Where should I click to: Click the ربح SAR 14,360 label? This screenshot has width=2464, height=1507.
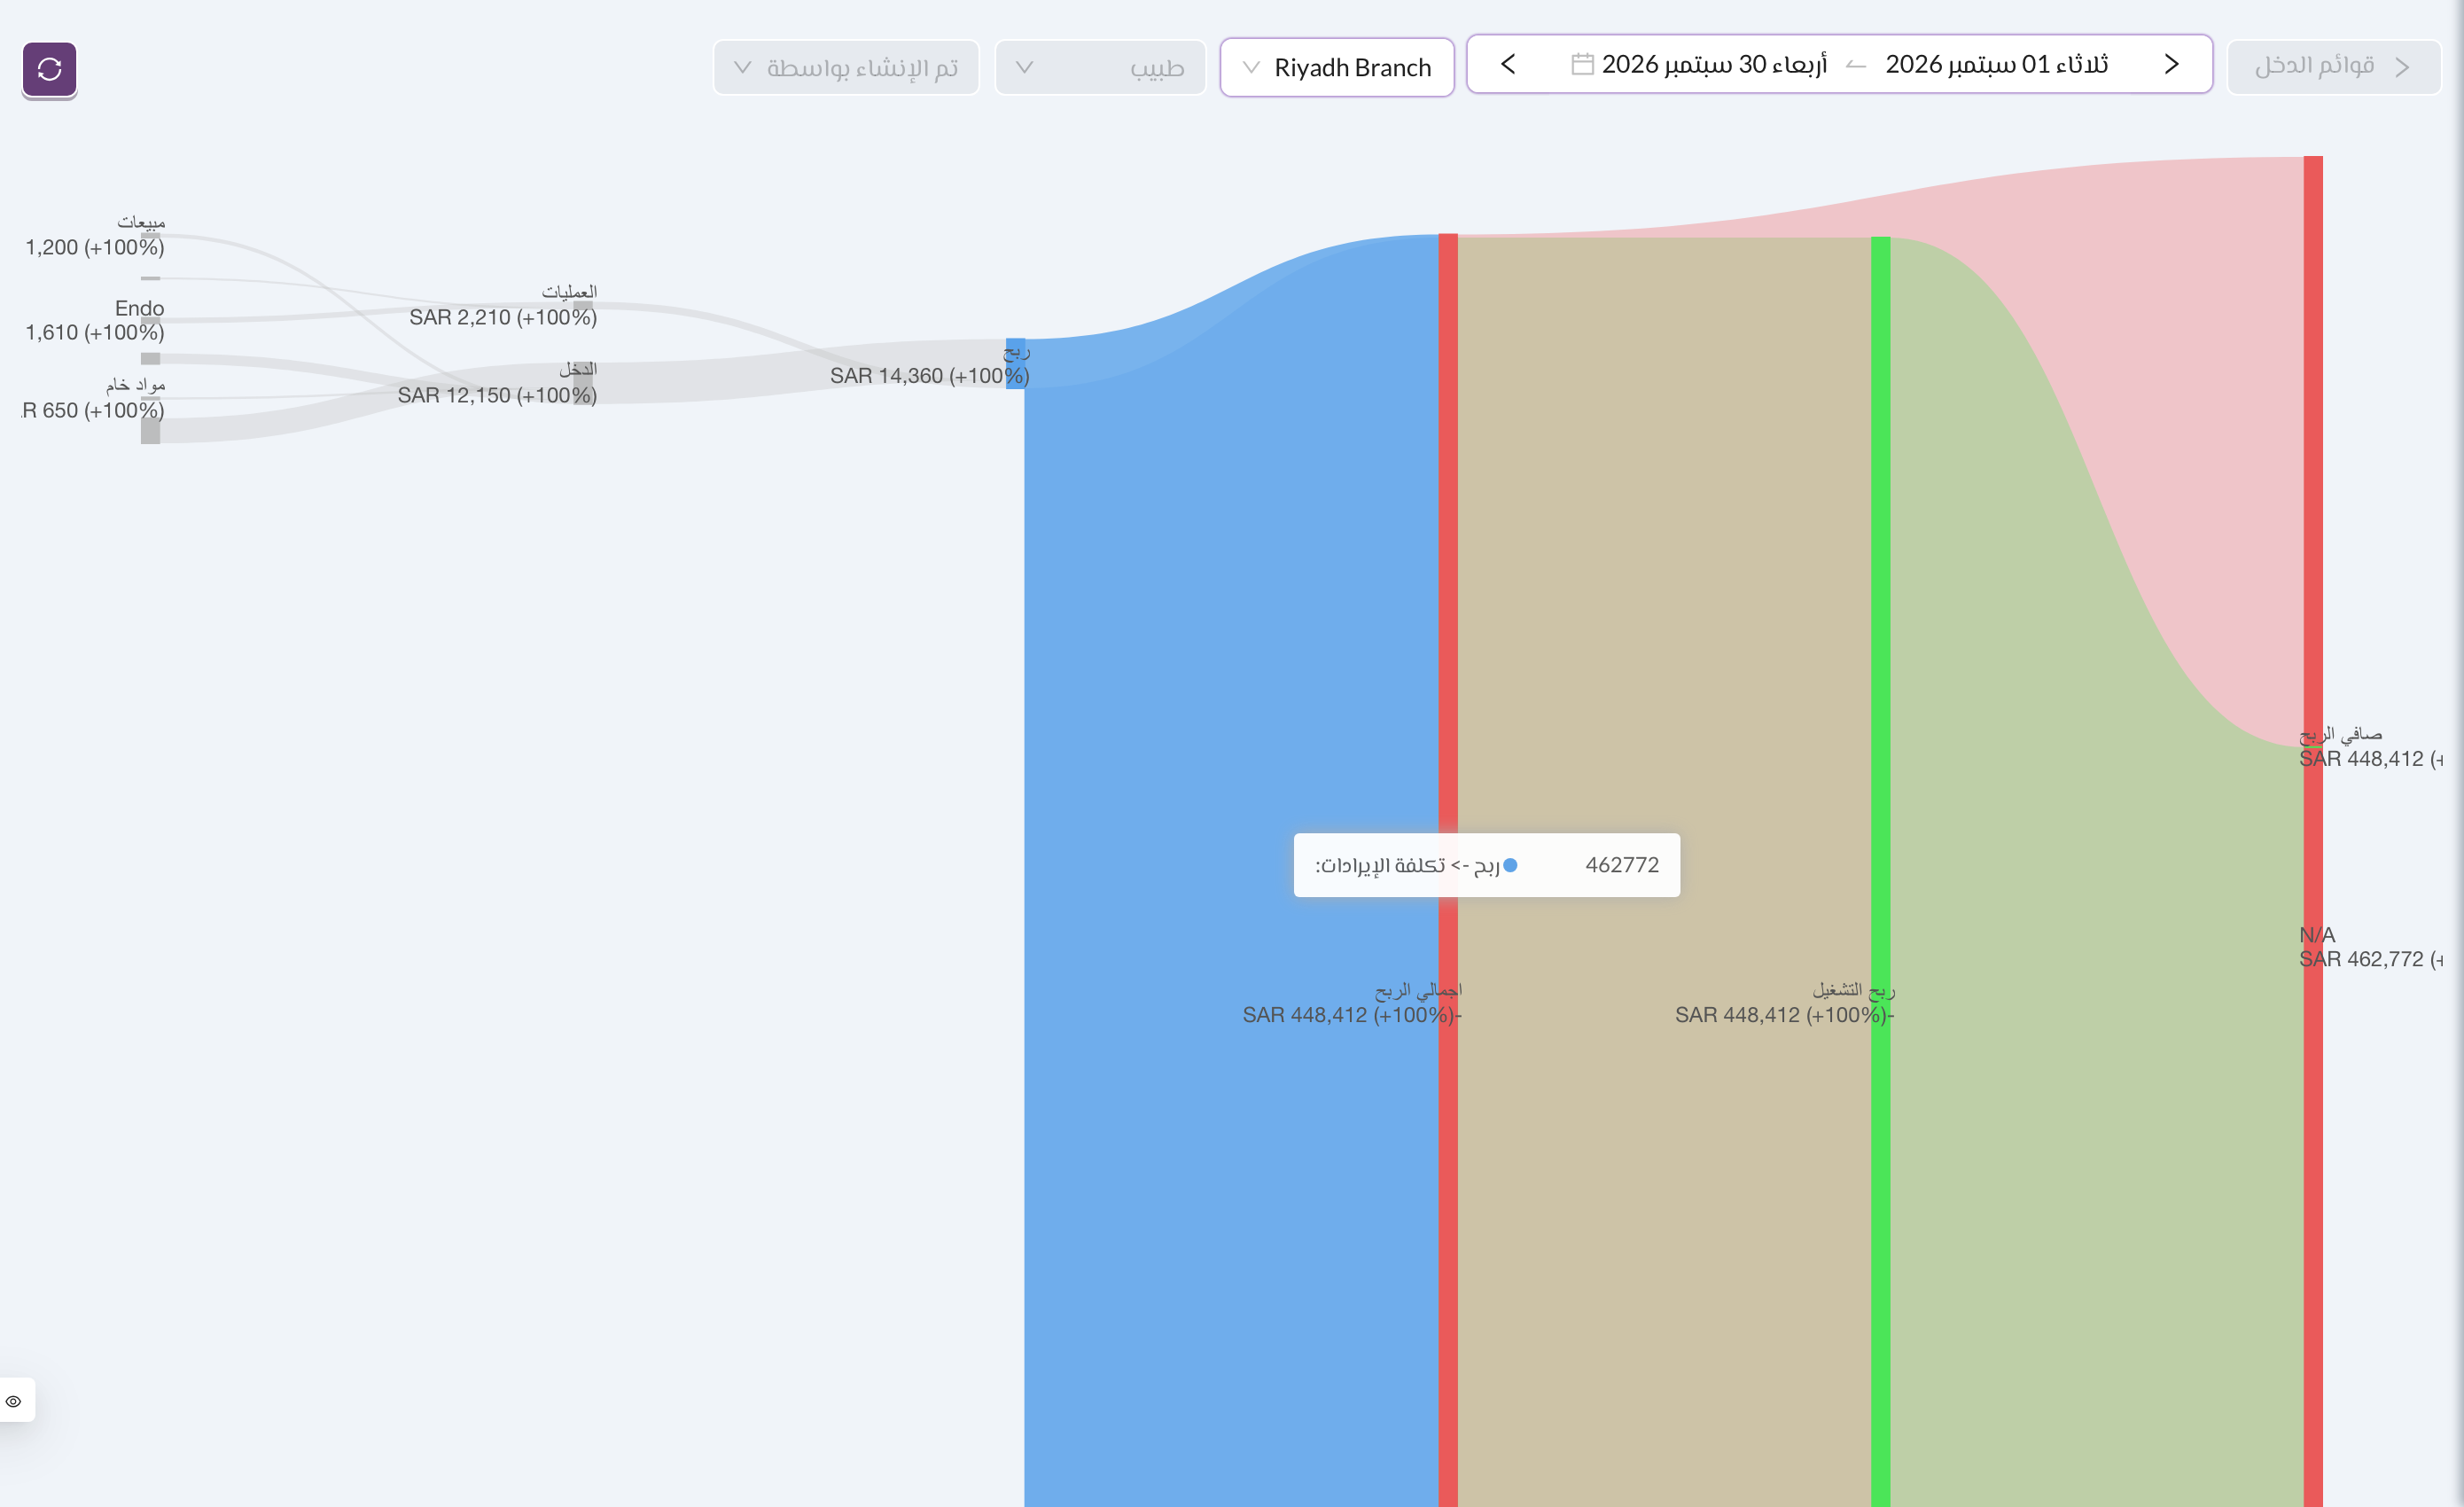(x=929, y=364)
